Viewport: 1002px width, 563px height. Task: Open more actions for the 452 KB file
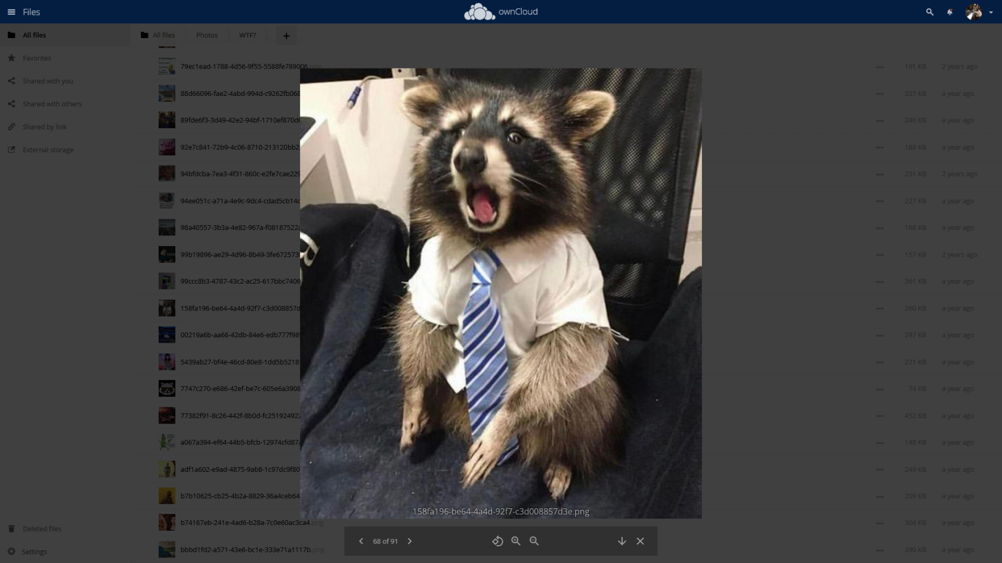point(880,416)
